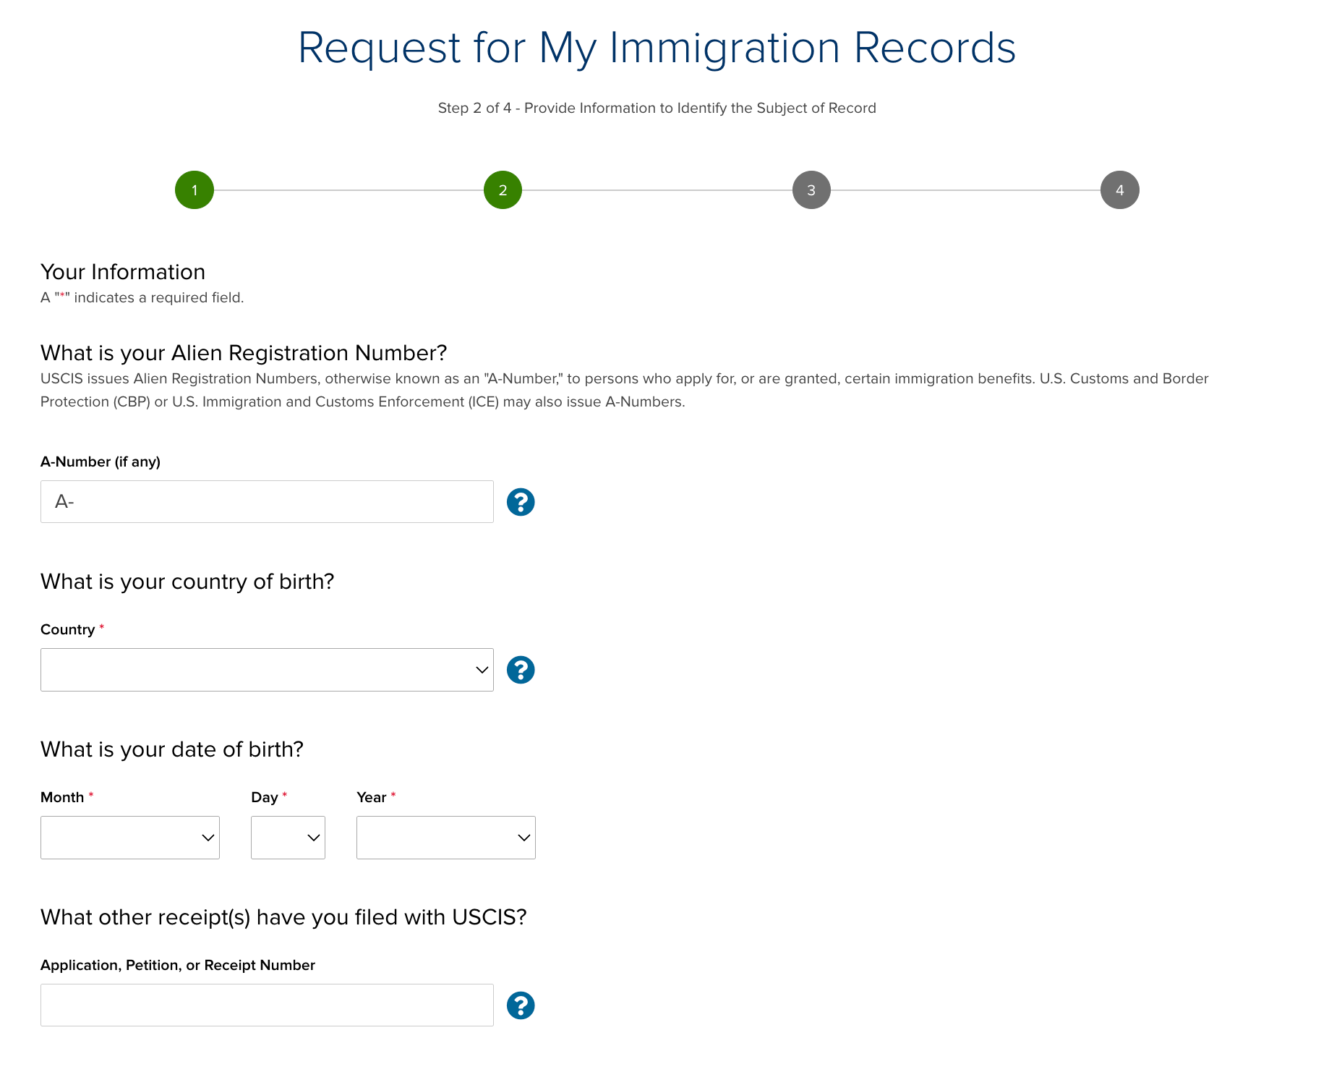Jump to step 3 circle

pos(811,190)
